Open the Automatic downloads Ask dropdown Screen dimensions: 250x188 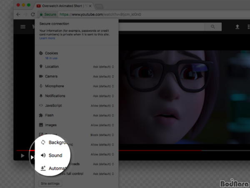[x=103, y=164]
